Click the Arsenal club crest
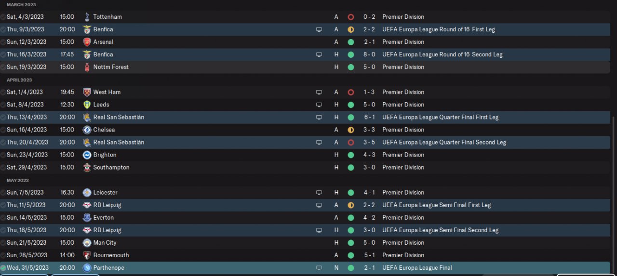Viewport: 617px width, 276px height. pyautogui.click(x=87, y=42)
